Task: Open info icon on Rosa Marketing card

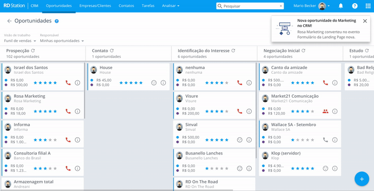Action: 77,111
